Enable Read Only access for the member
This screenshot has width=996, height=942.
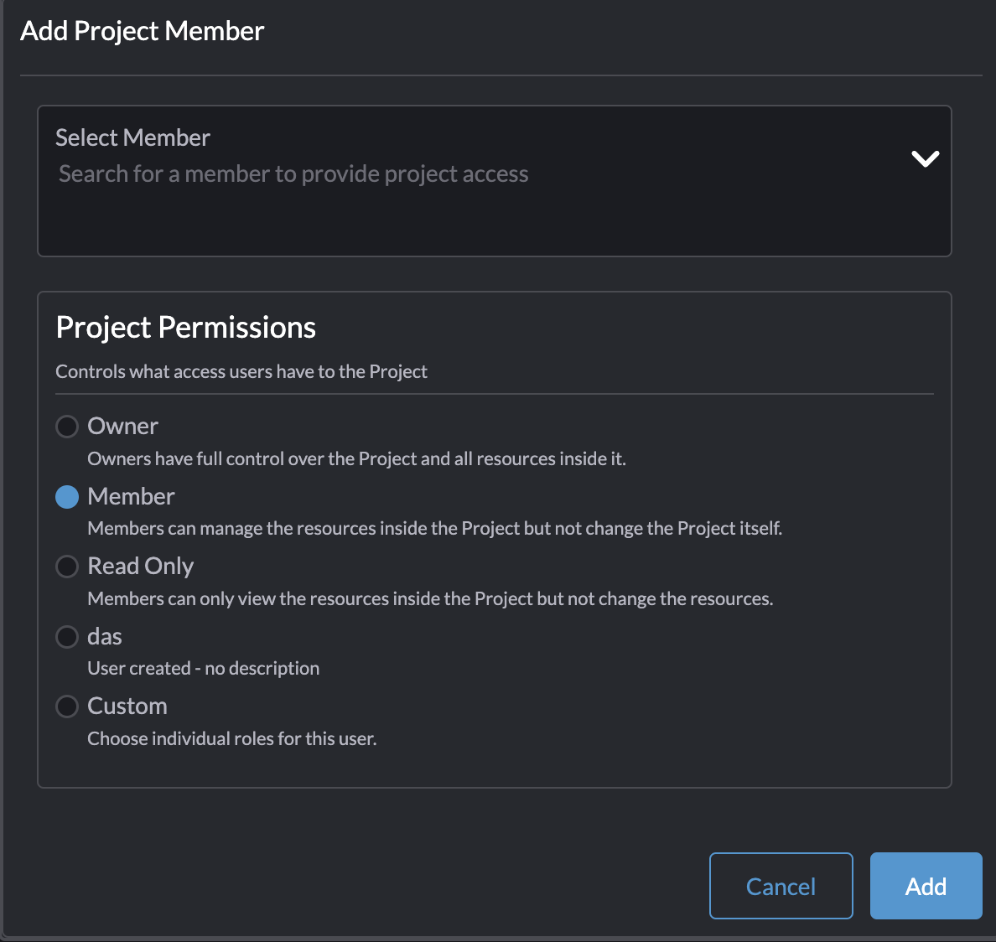(67, 566)
